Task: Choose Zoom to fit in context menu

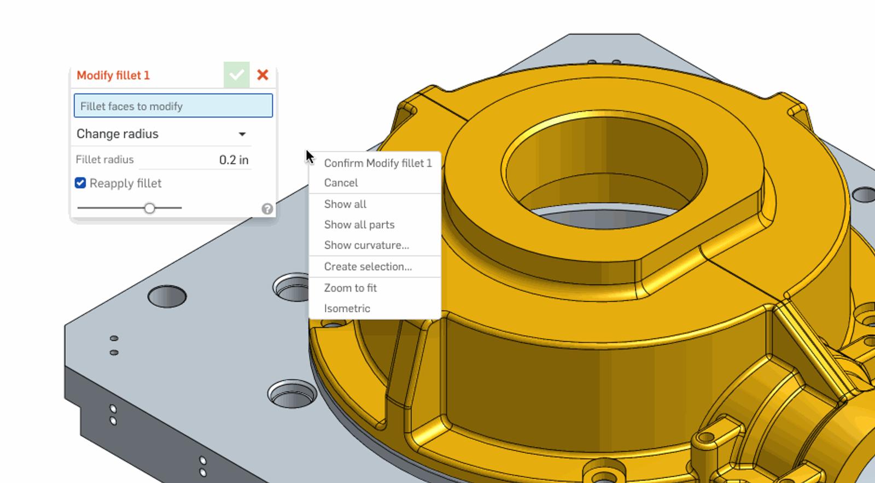Action: (350, 288)
